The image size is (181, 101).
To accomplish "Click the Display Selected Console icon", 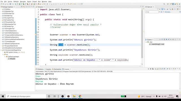I will coord(170,69).
